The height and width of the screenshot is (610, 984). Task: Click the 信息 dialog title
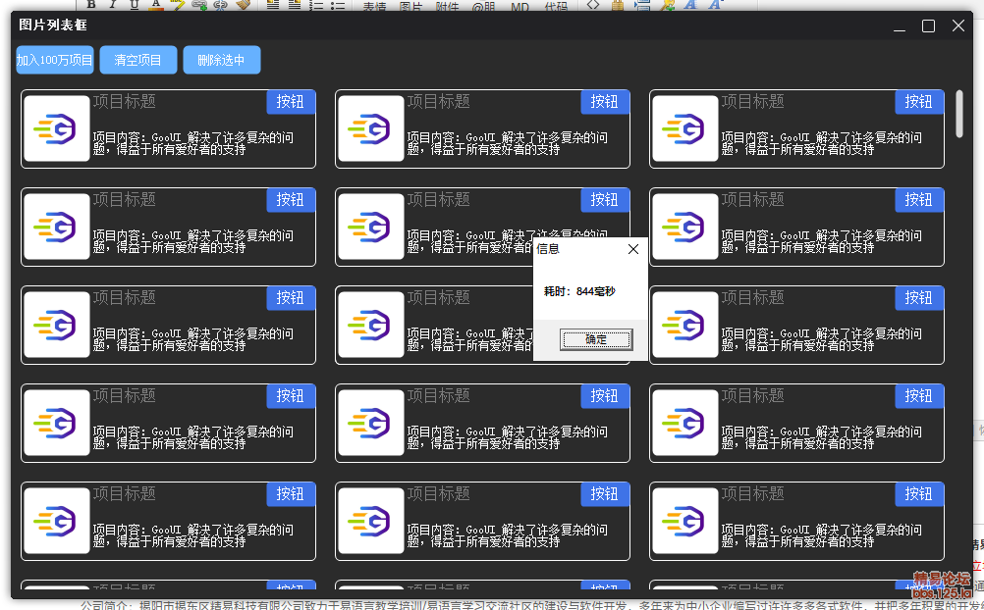[548, 249]
